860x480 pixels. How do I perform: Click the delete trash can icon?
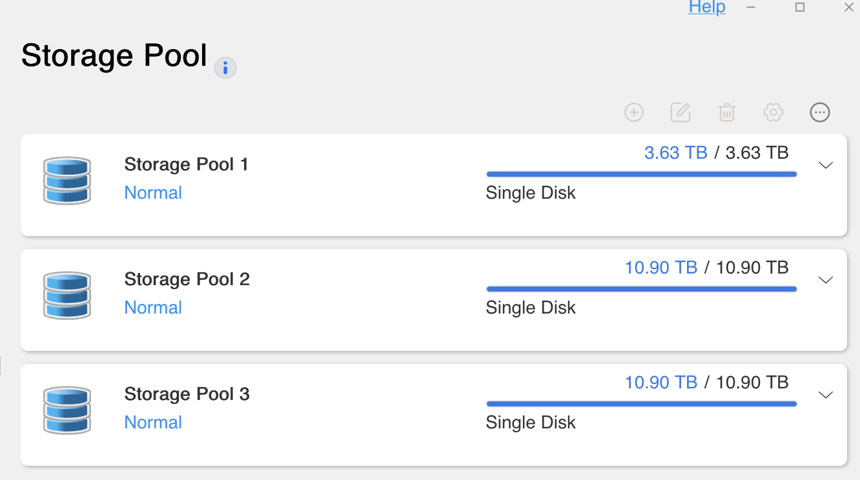coord(727,112)
